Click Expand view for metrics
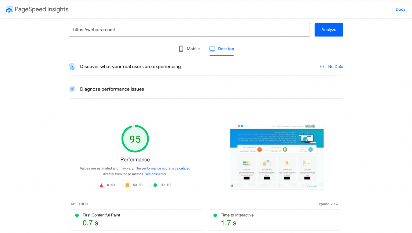The width and height of the screenshot is (412, 233). pos(327,204)
